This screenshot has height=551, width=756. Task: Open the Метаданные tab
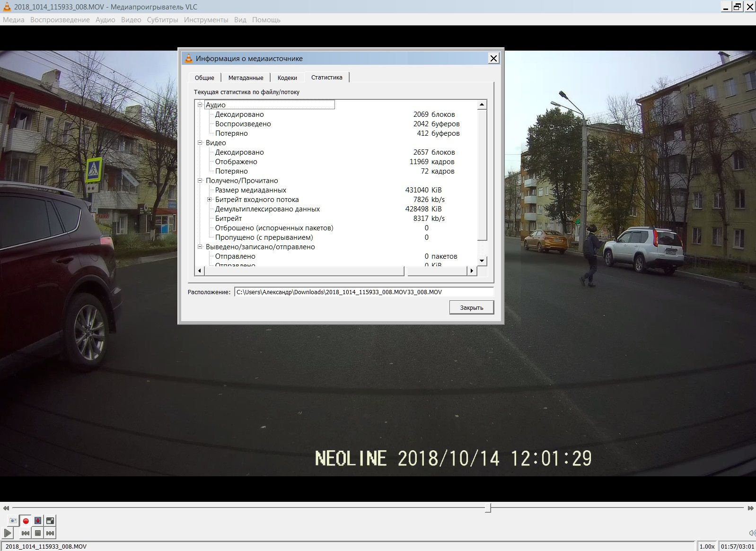click(x=246, y=78)
